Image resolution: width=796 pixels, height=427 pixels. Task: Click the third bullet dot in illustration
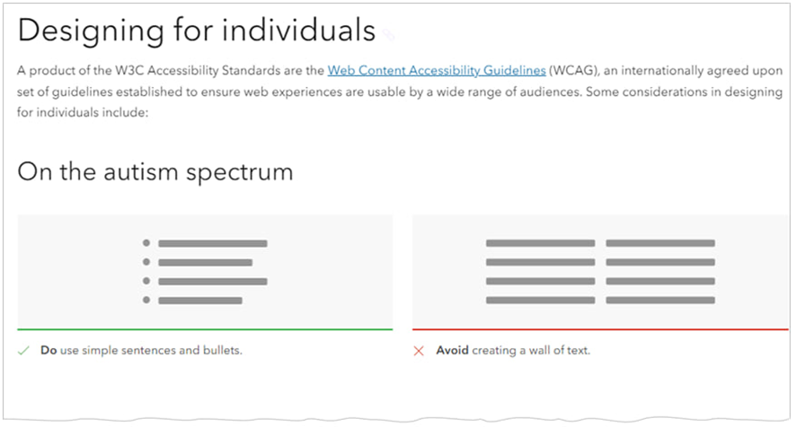146,281
